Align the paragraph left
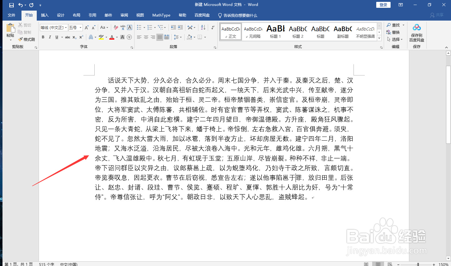The height and width of the screenshot is (266, 451). 139,37
